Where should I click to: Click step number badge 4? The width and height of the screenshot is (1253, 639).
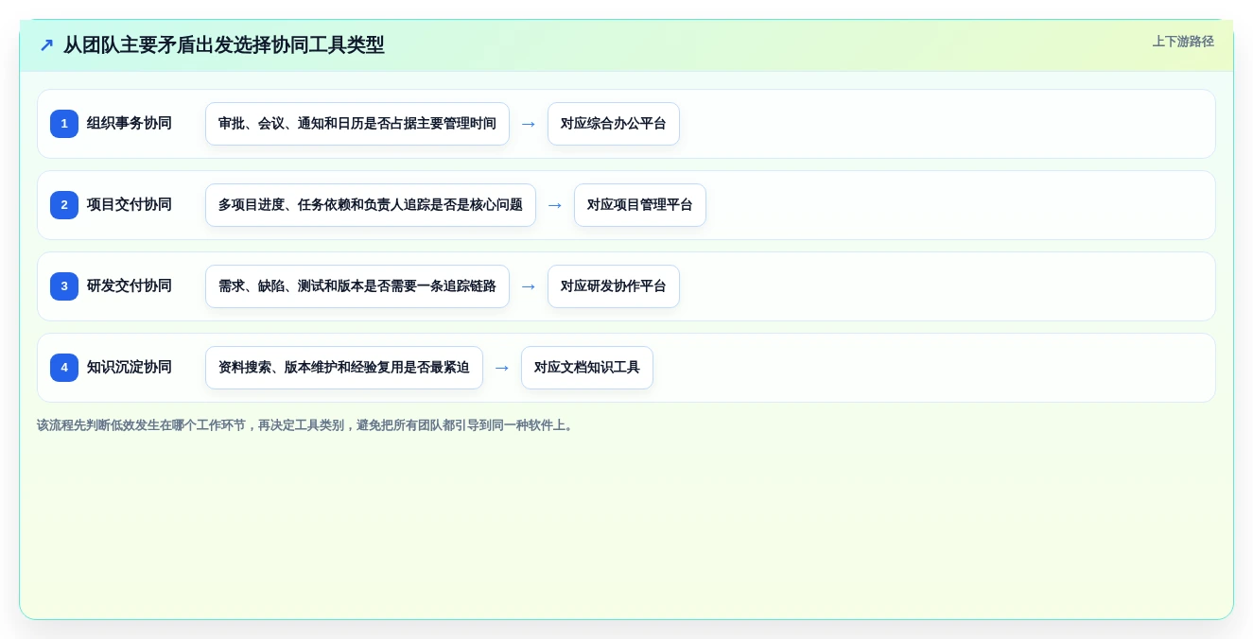coord(64,368)
